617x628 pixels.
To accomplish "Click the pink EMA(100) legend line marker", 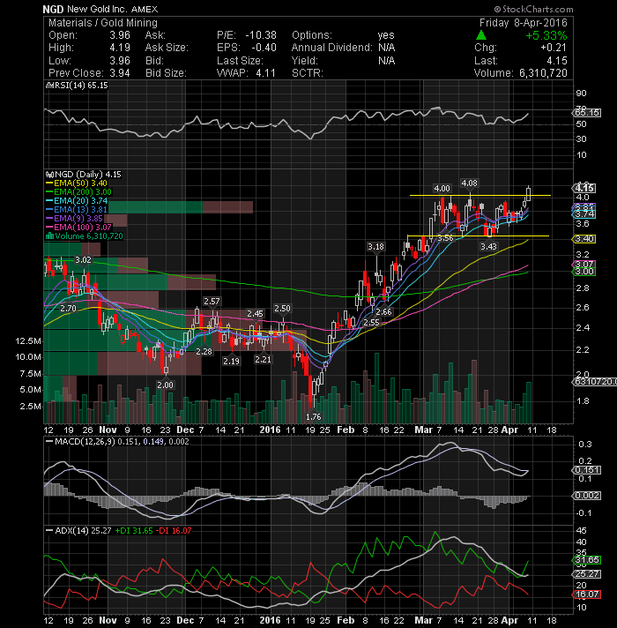I will coord(49,228).
